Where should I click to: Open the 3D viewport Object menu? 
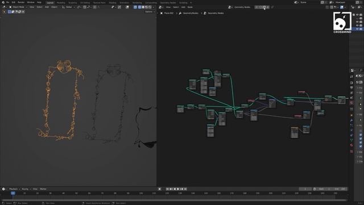[54, 7]
